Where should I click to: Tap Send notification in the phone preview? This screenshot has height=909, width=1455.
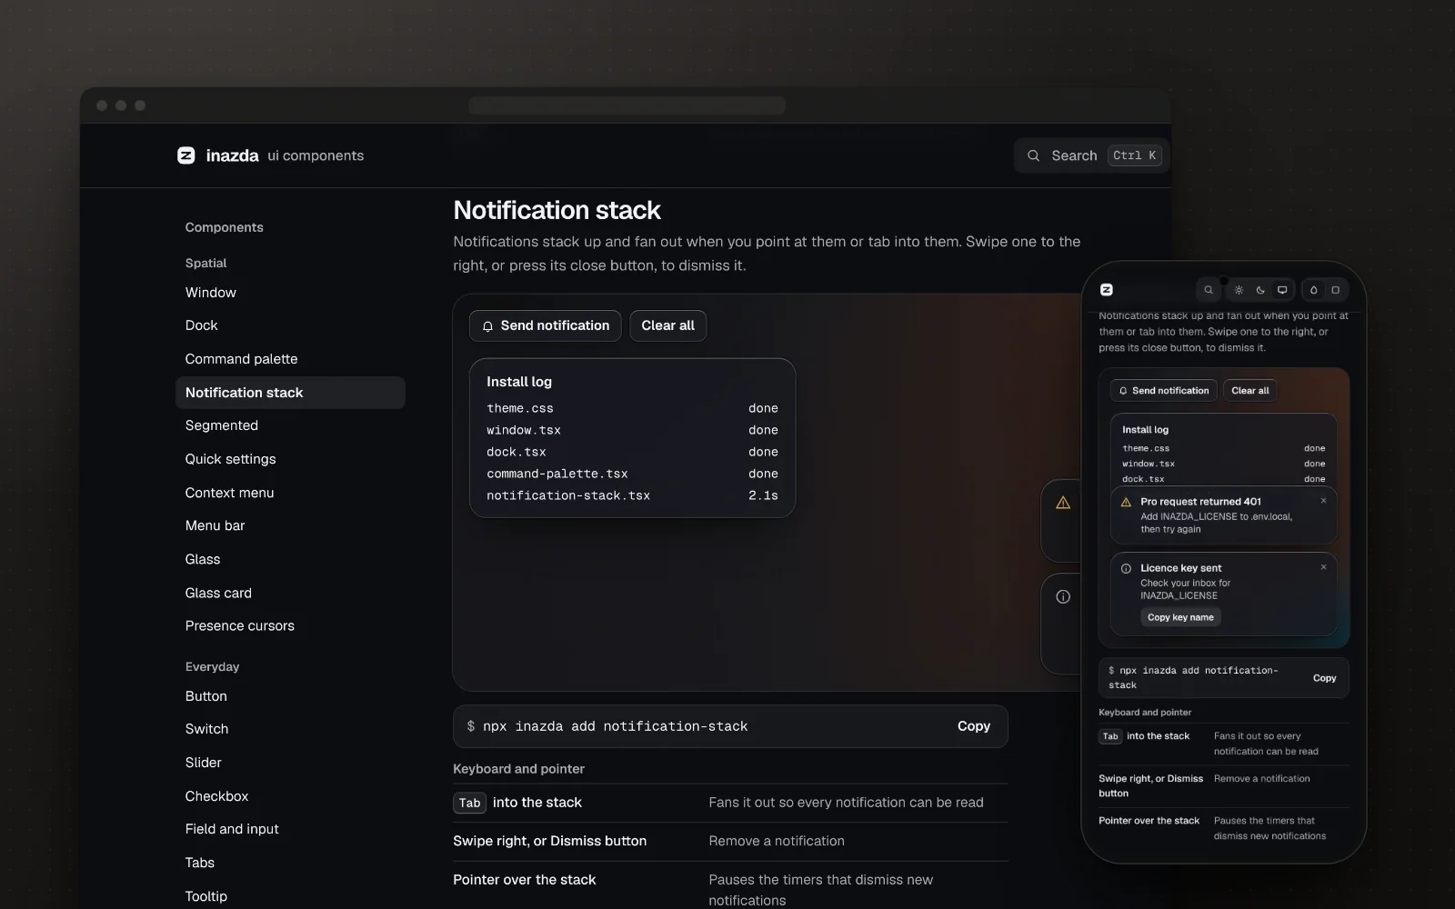[x=1163, y=391]
